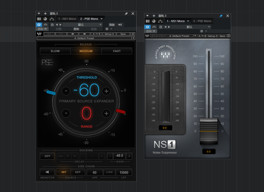Image resolution: width=264 pixels, height=192 pixels.
Task: Open A: Default Preset menu in PSE window
Action: pyautogui.click(x=86, y=38)
